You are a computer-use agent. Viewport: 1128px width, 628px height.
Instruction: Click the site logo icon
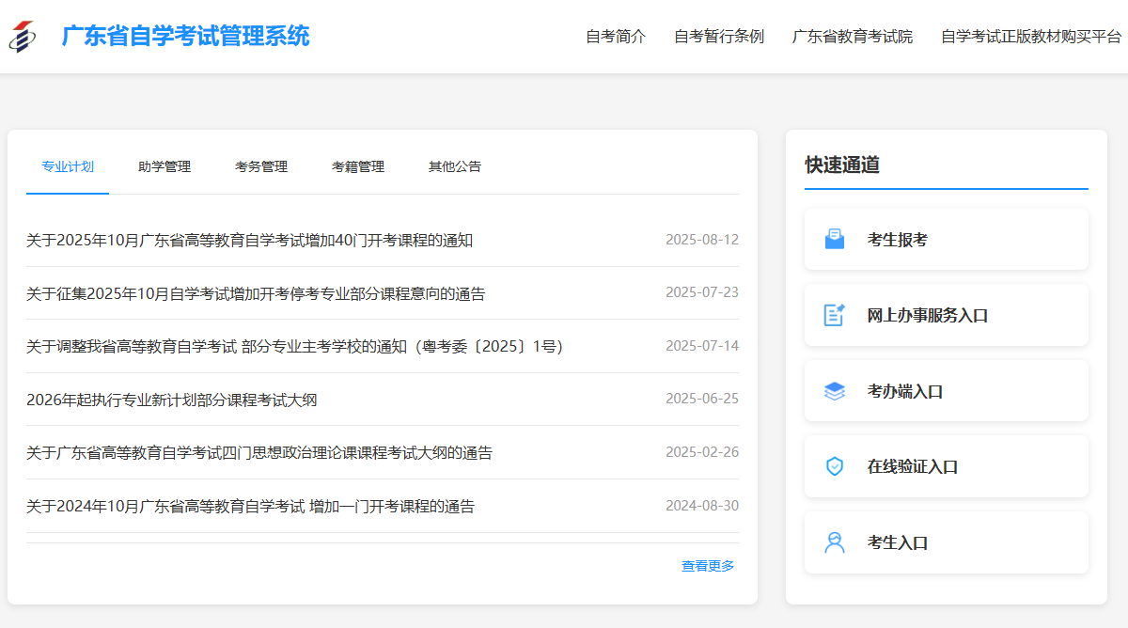(x=24, y=37)
